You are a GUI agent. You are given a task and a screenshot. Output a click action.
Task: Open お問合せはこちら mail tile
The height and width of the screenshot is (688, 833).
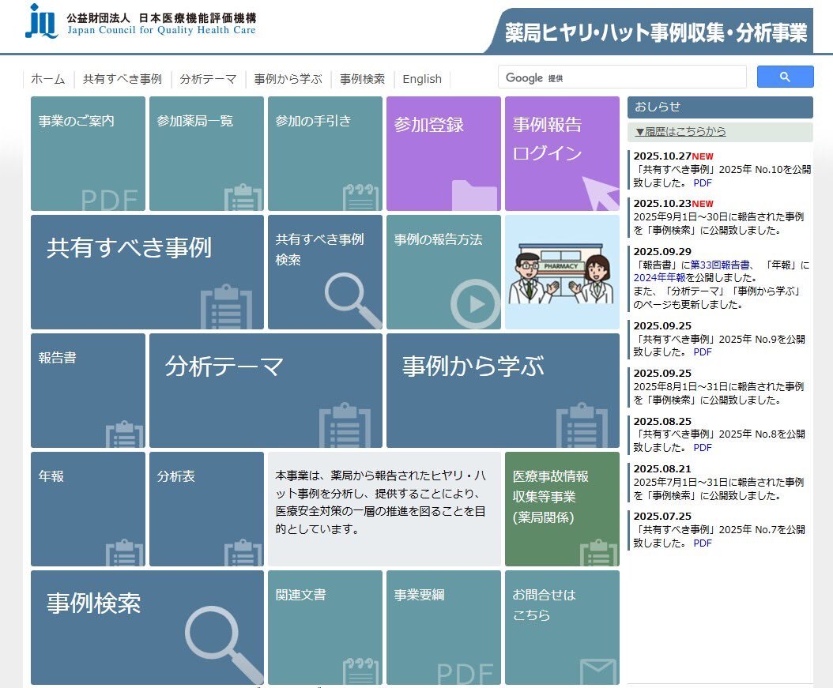[561, 627]
